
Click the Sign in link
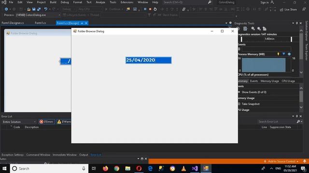click(265, 2)
